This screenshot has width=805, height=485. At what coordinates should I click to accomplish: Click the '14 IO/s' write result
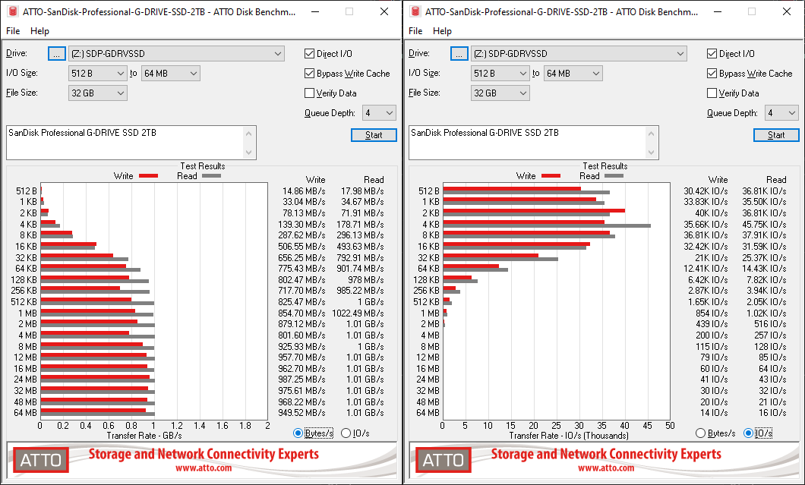tap(713, 413)
